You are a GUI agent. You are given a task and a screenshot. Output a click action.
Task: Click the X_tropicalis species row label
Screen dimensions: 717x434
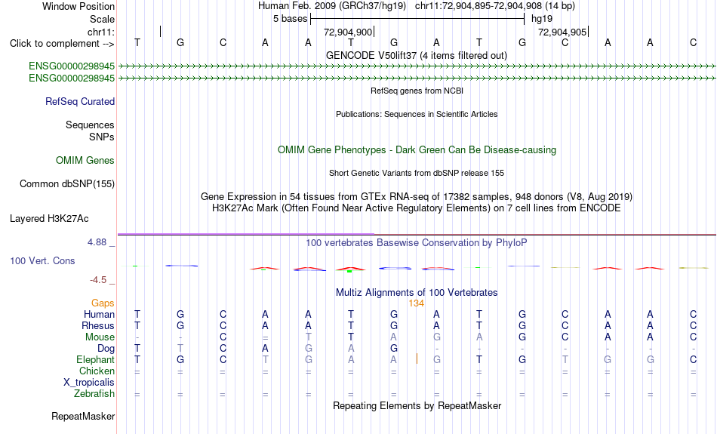[89, 383]
